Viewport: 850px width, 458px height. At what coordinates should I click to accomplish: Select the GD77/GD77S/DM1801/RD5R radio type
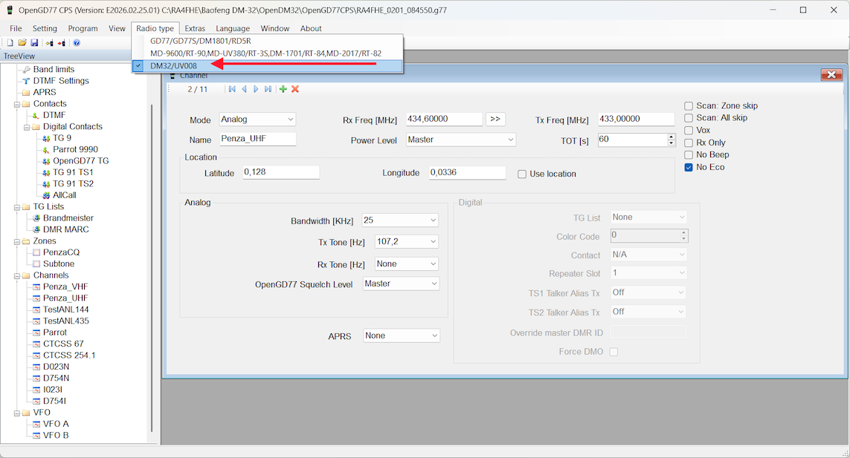(x=200, y=41)
